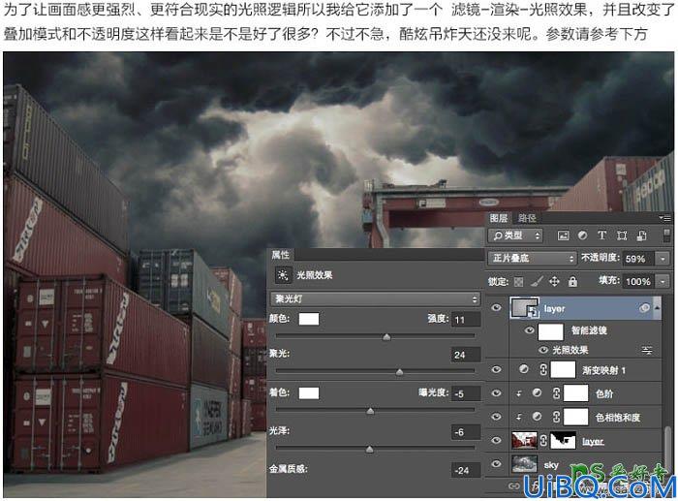
Task: Open Layers panel flyout menu icon
Action: coord(666,218)
